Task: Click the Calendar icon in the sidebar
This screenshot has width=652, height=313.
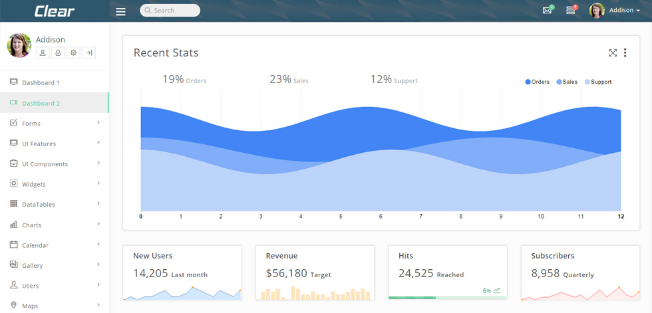Action: pyautogui.click(x=14, y=245)
